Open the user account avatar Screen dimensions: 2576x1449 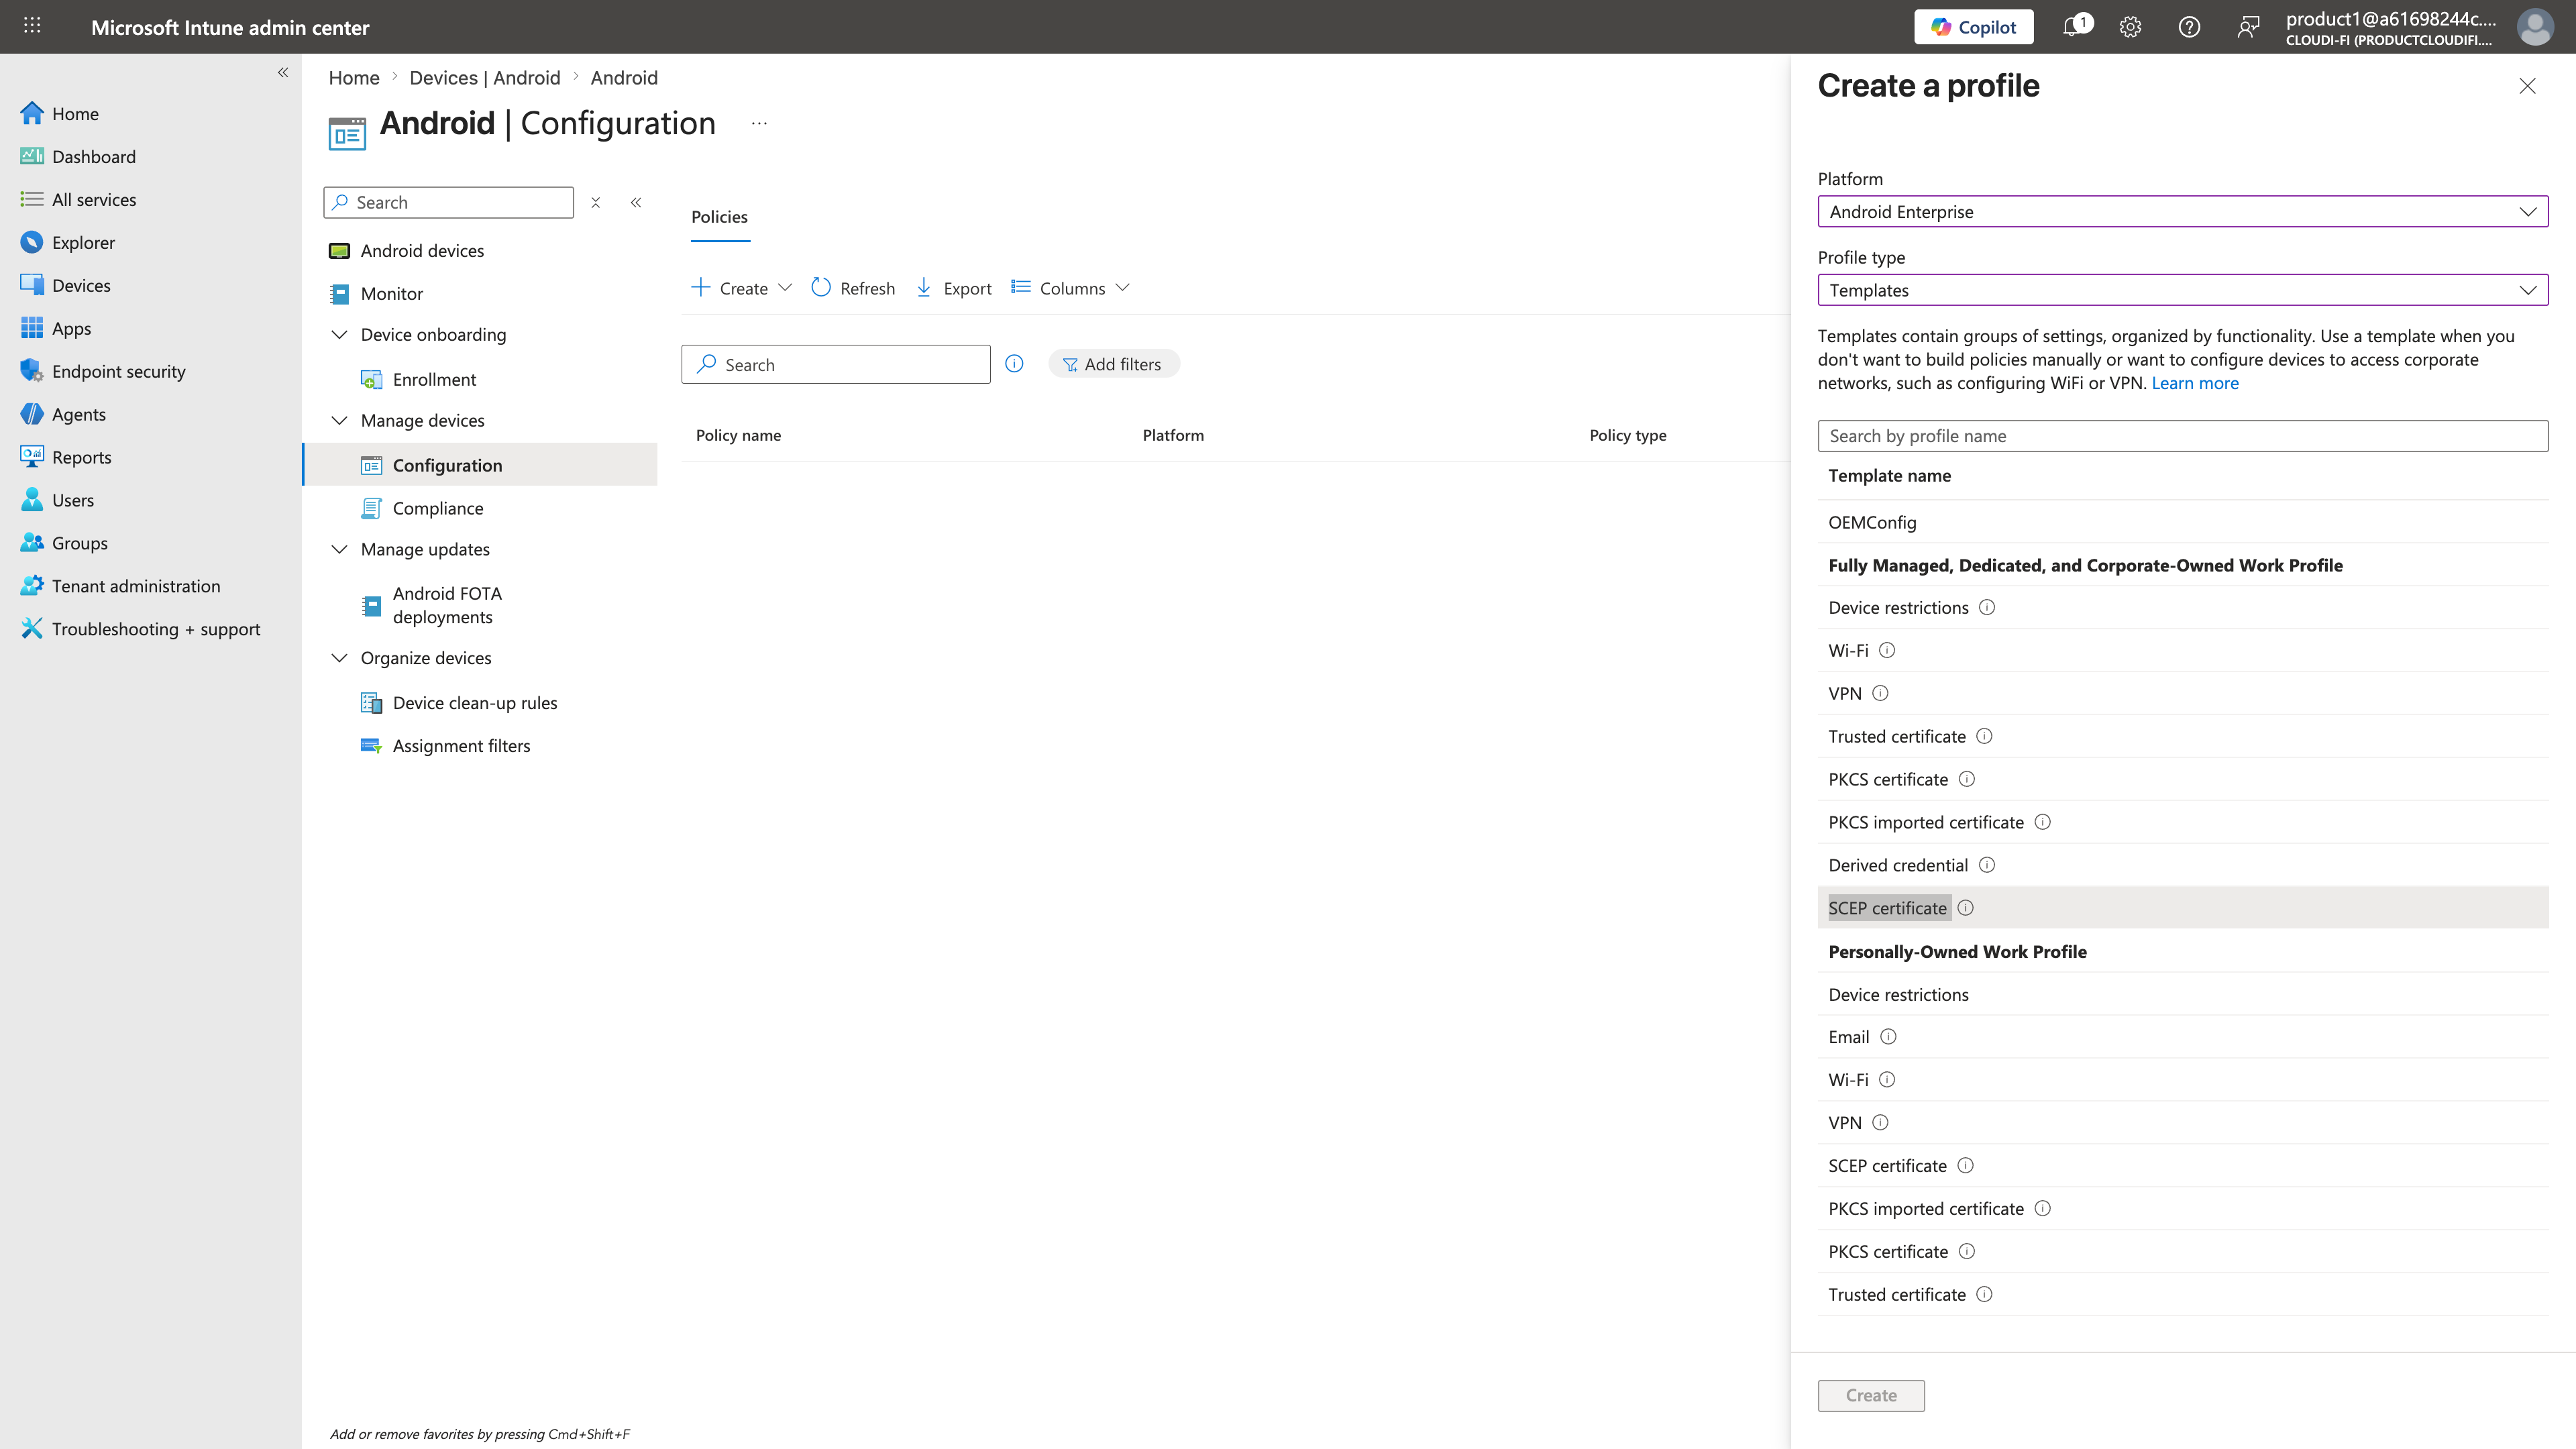(x=2535, y=27)
